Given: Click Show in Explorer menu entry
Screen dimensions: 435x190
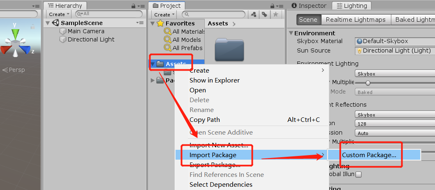Looking at the screenshot, I should coord(214,80).
